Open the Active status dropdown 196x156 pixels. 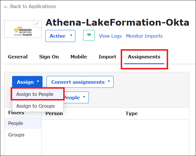click(60, 36)
